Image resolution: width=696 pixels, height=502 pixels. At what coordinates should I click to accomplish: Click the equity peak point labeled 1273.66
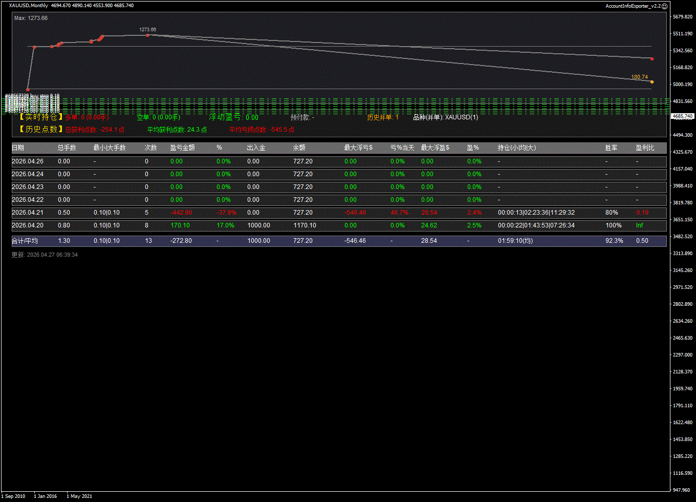coord(147,35)
